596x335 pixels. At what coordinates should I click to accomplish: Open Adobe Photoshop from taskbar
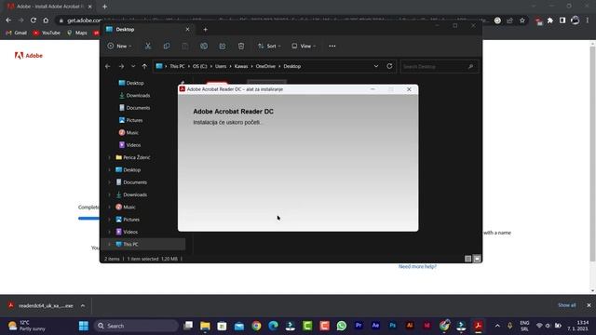393,326
